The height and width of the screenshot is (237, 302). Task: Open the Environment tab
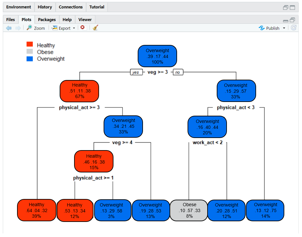[18, 7]
